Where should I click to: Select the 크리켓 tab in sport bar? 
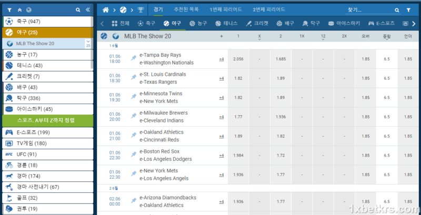click(257, 23)
